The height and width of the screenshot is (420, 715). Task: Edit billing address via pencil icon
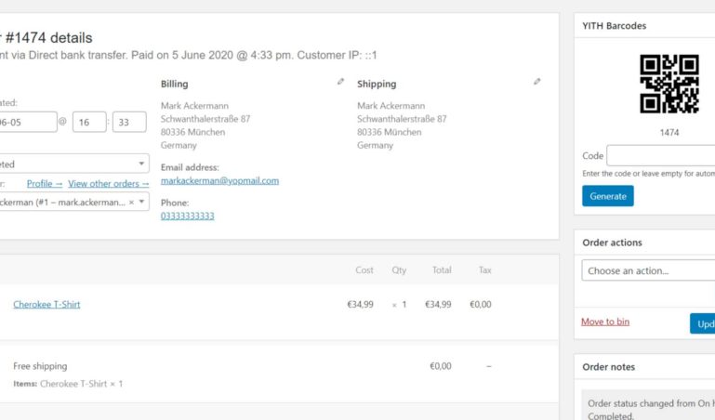(x=340, y=82)
